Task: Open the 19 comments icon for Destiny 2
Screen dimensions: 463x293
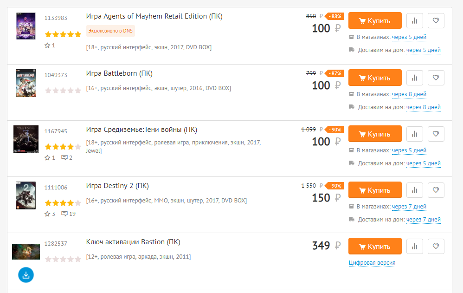Action: click(68, 214)
